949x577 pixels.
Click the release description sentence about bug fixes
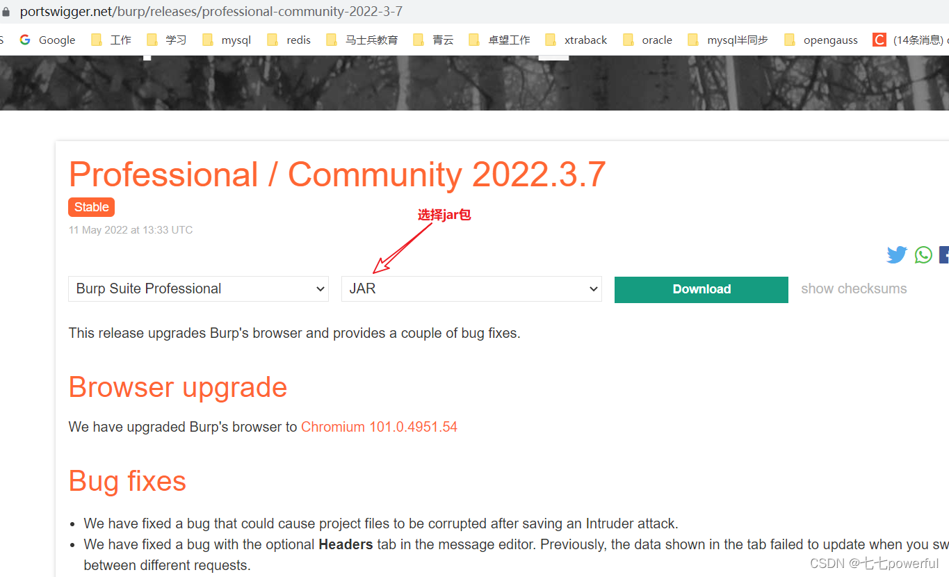pyautogui.click(x=294, y=333)
